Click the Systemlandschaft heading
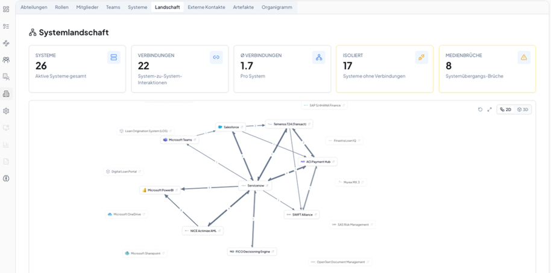This screenshot has width=551, height=273. 74,32
